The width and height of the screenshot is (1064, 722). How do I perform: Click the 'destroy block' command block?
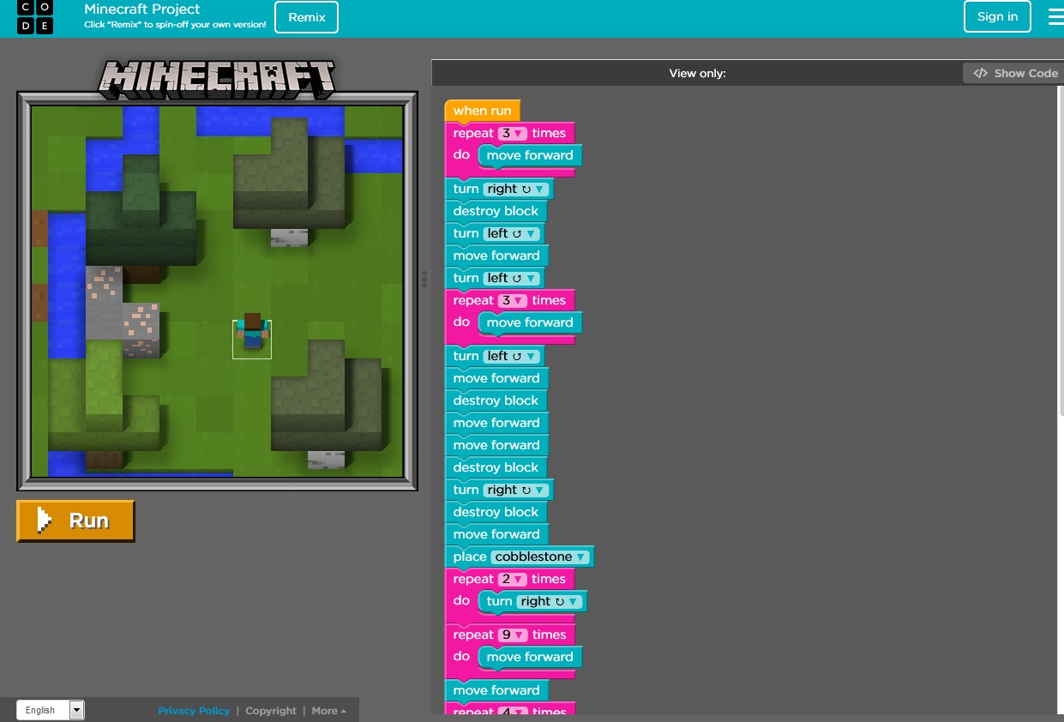496,211
